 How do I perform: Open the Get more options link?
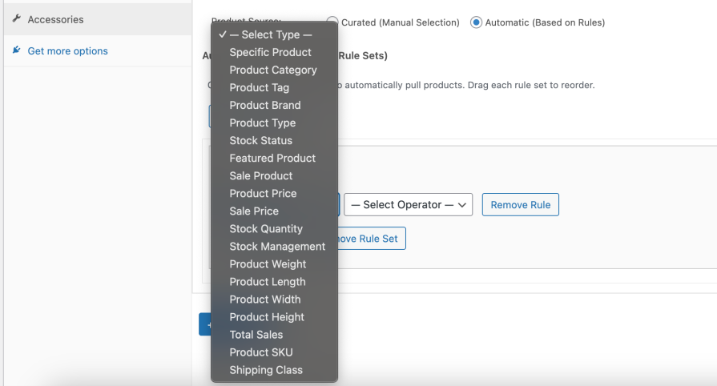coord(67,51)
